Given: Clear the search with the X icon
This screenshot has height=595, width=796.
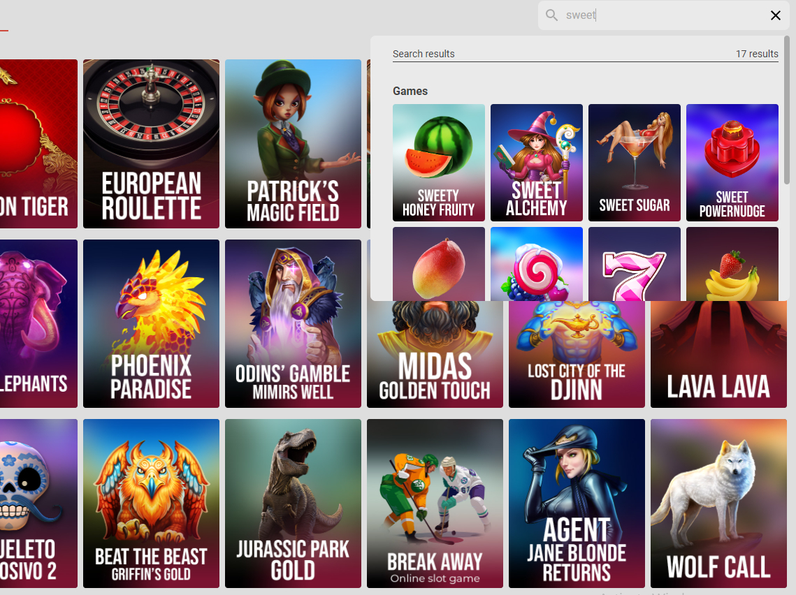Looking at the screenshot, I should click(775, 15).
